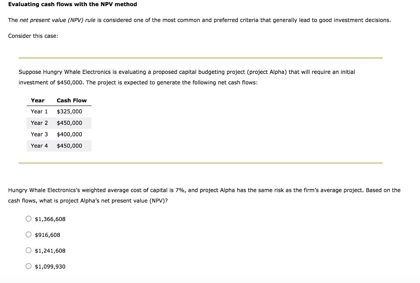Click the Evaluating cash flows heading
The height and width of the screenshot is (283, 420).
72,4
